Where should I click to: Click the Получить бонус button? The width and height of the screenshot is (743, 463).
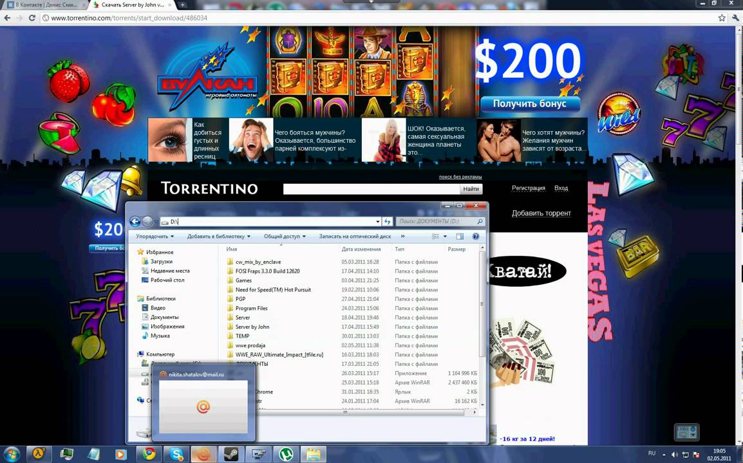click(530, 104)
